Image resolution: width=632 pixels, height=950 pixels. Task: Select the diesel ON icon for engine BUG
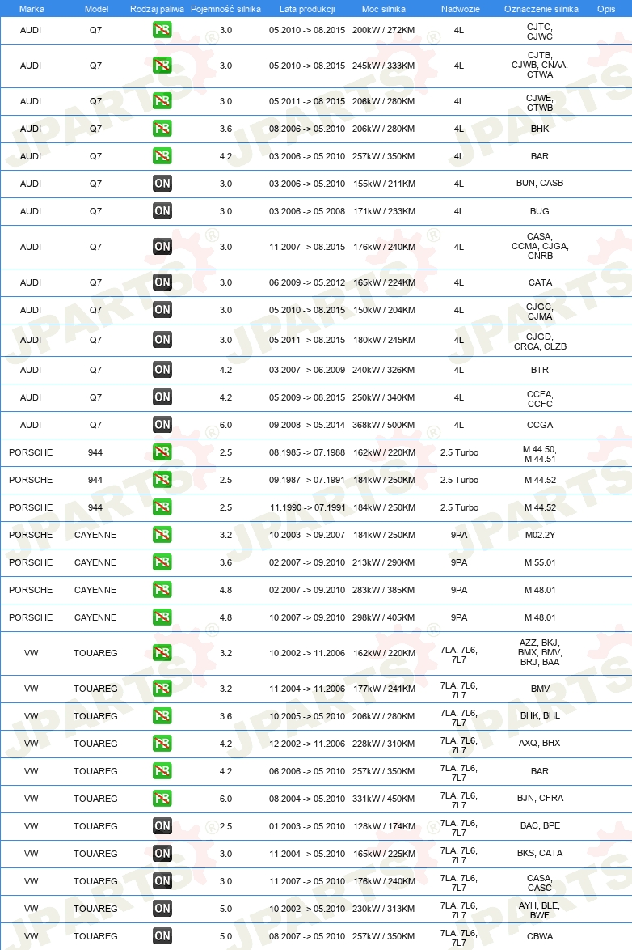162,211
